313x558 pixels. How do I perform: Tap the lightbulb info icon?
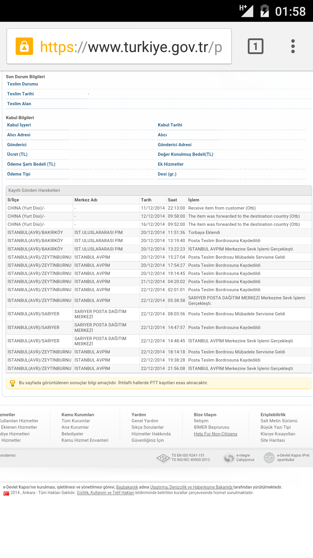12,383
